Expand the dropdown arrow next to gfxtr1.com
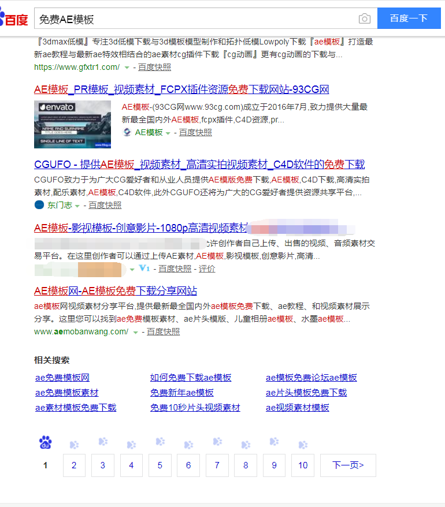Screen dimensions: 445x507 coord(127,68)
